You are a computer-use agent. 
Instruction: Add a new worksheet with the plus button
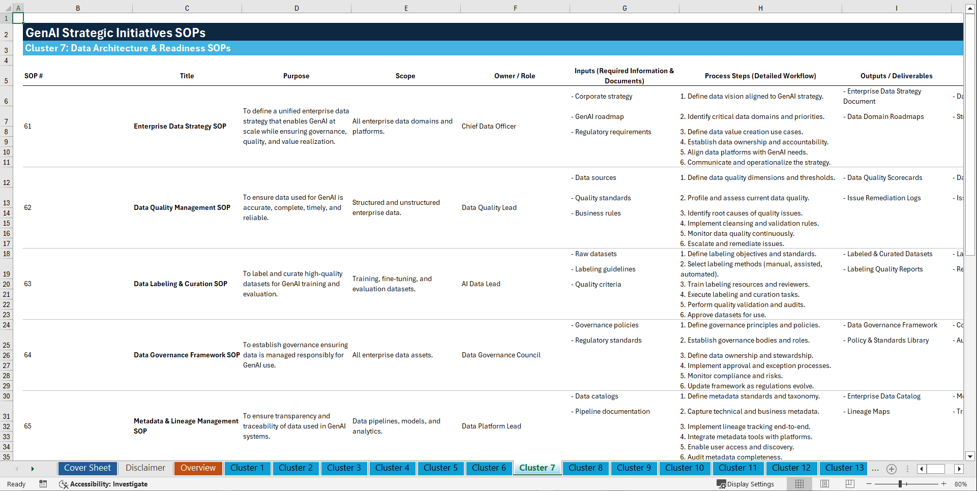(x=891, y=469)
